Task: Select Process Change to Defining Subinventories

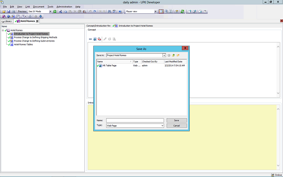Action: (34, 41)
